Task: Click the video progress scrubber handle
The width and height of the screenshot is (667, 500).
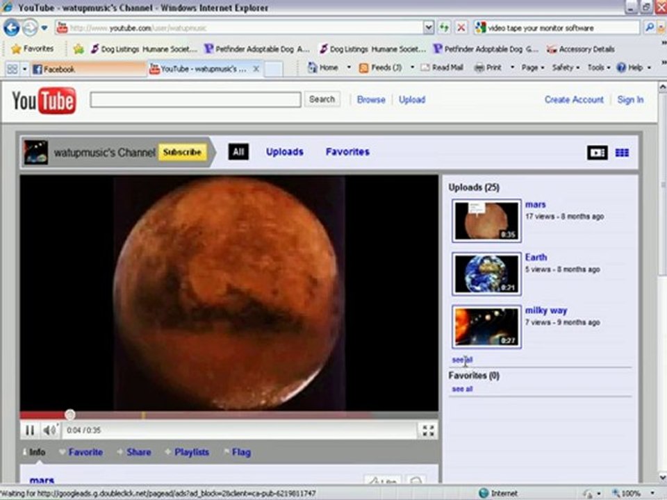Action: [70, 414]
